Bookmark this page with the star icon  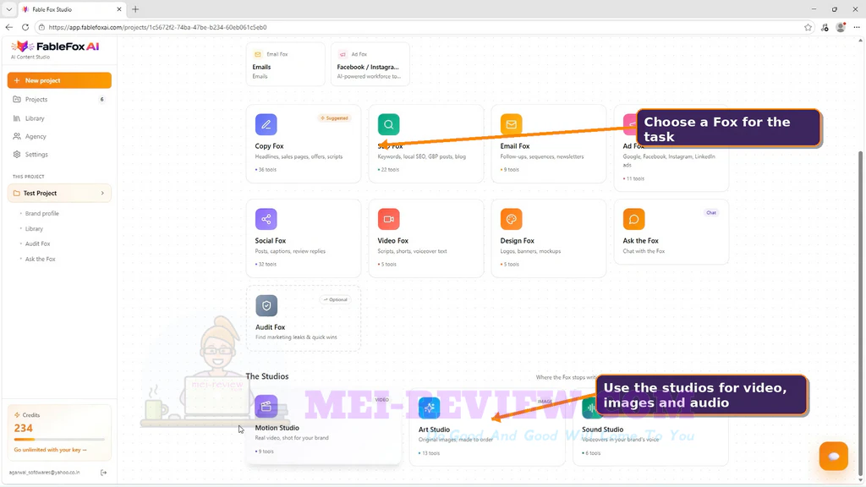808,27
